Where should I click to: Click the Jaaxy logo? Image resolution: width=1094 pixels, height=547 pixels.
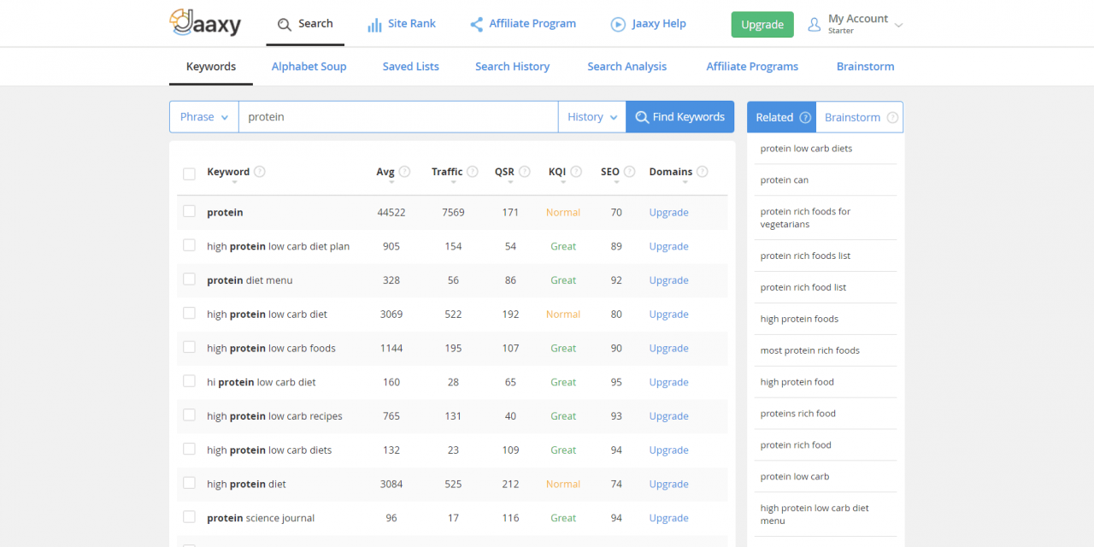tap(205, 23)
